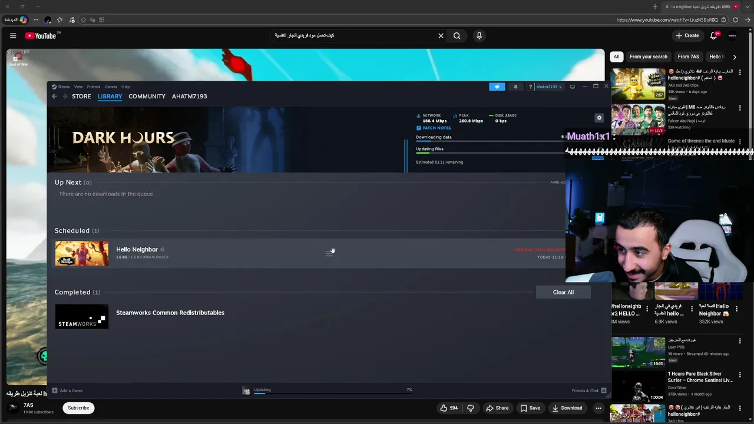Grab the reorder handle on the Hello Neighbor row
The image size is (754, 424).
tap(329, 253)
